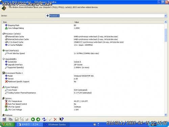Click the What's This help cursor icon
The height and width of the screenshot is (127, 169).
click(62, 119)
